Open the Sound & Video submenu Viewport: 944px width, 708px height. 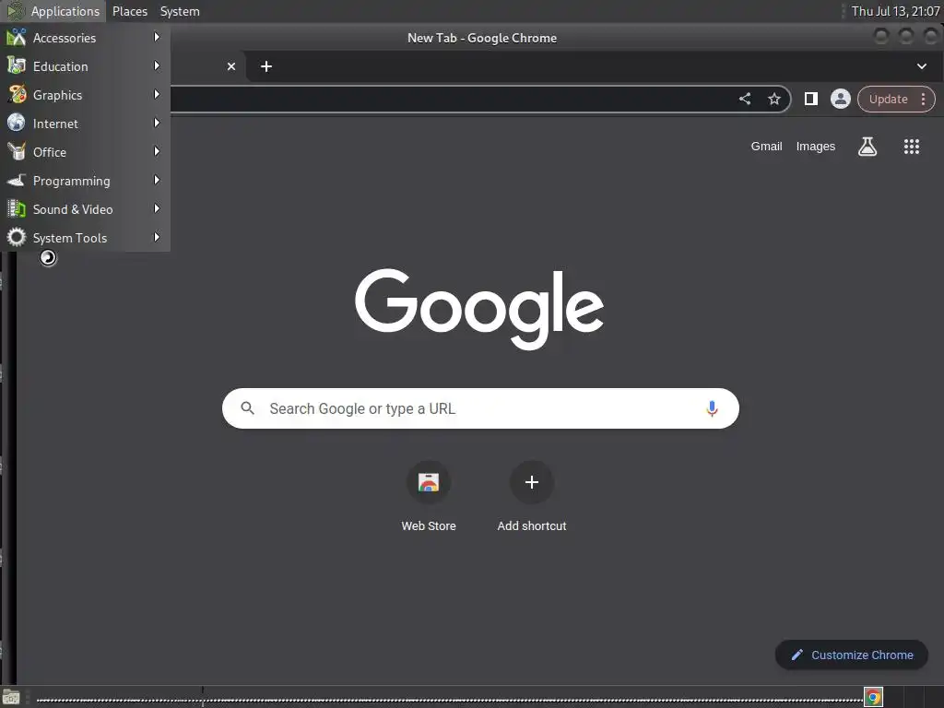tap(85, 209)
